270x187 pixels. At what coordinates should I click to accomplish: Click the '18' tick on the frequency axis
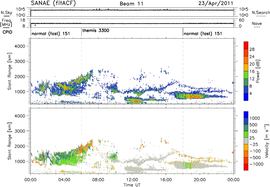(x=23, y=20)
